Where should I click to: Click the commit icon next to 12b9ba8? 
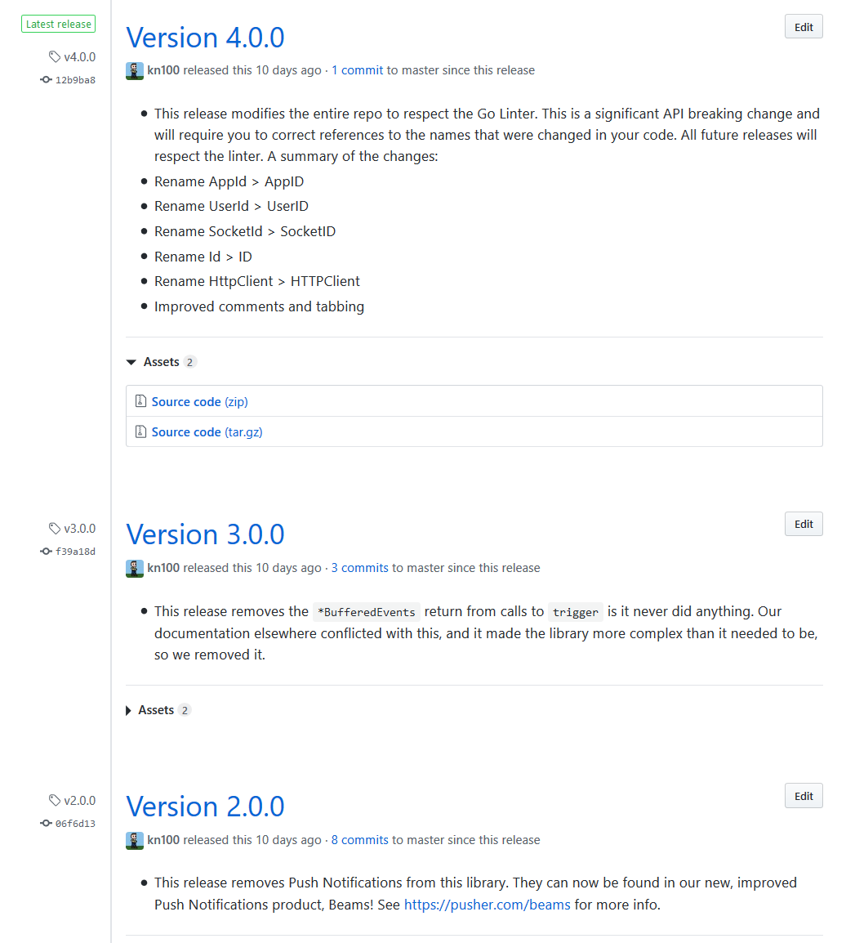click(x=46, y=79)
